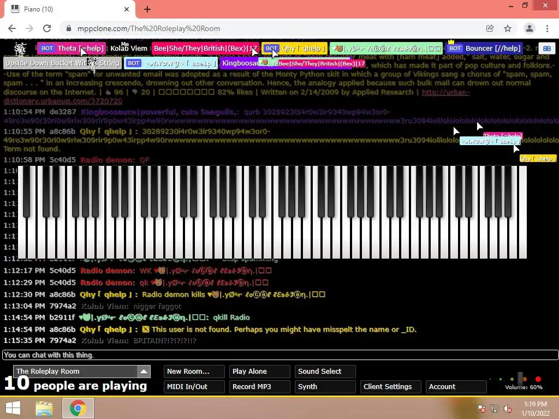Open the Synth panel
Screen dimensions: 559x419
click(x=325, y=387)
